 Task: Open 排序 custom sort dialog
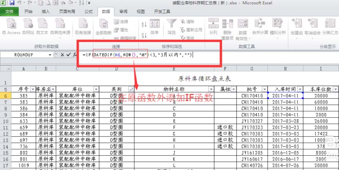155,26
